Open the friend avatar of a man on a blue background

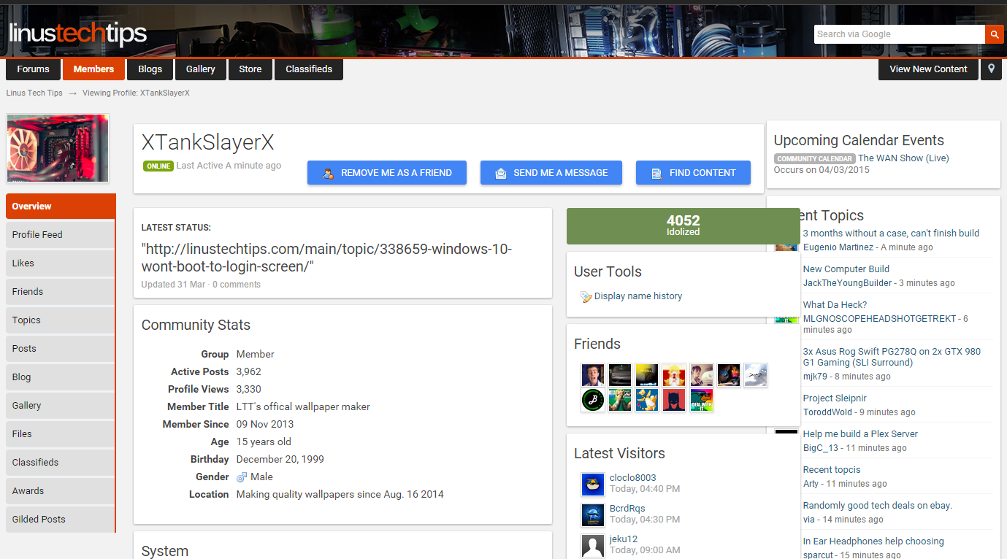[x=593, y=375]
